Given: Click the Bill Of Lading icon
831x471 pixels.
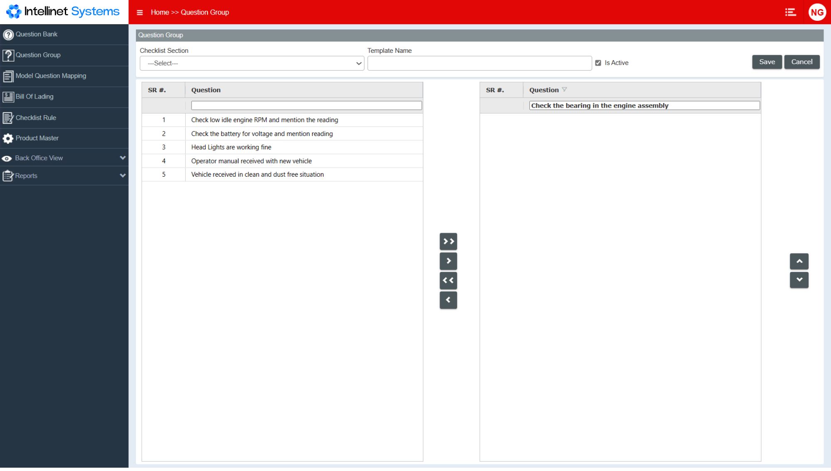Looking at the screenshot, I should point(8,96).
